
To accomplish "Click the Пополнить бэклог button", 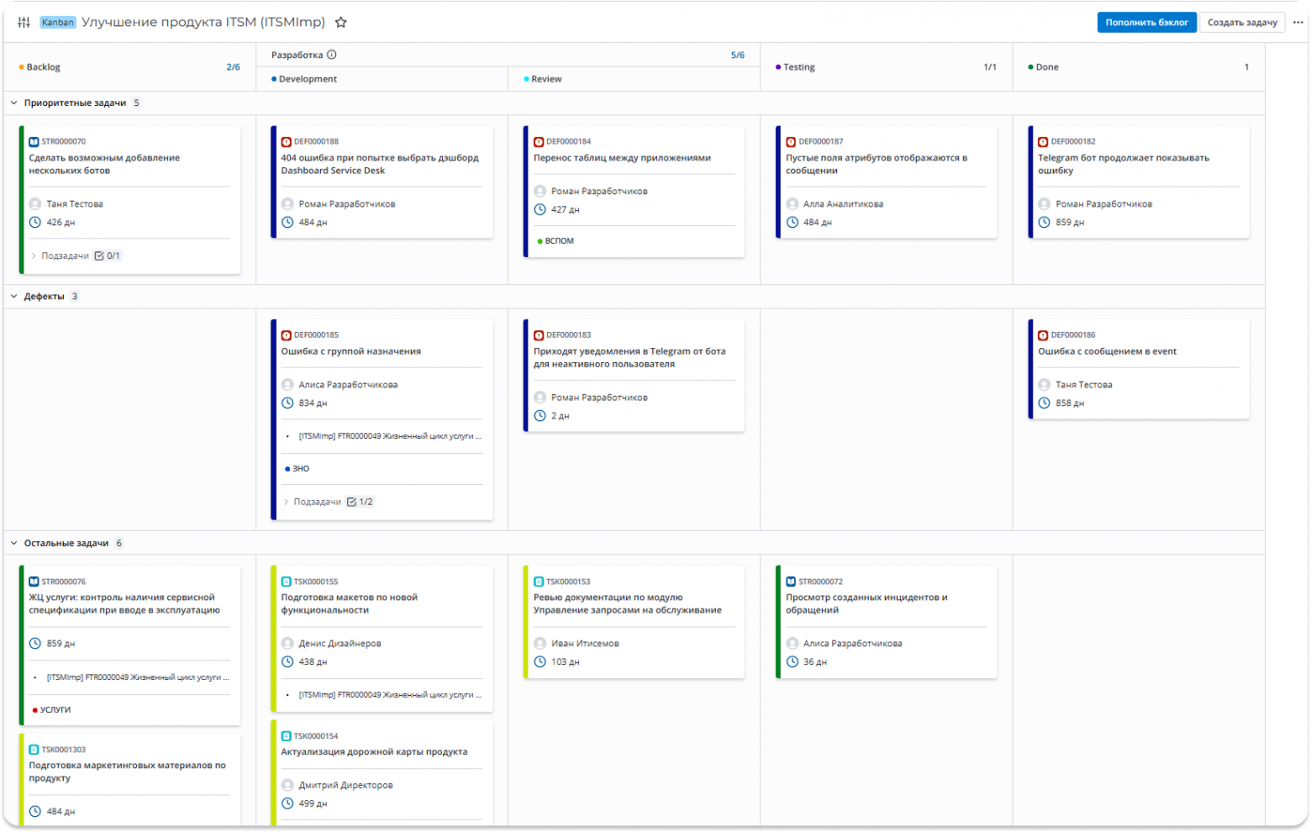I will coord(1146,23).
